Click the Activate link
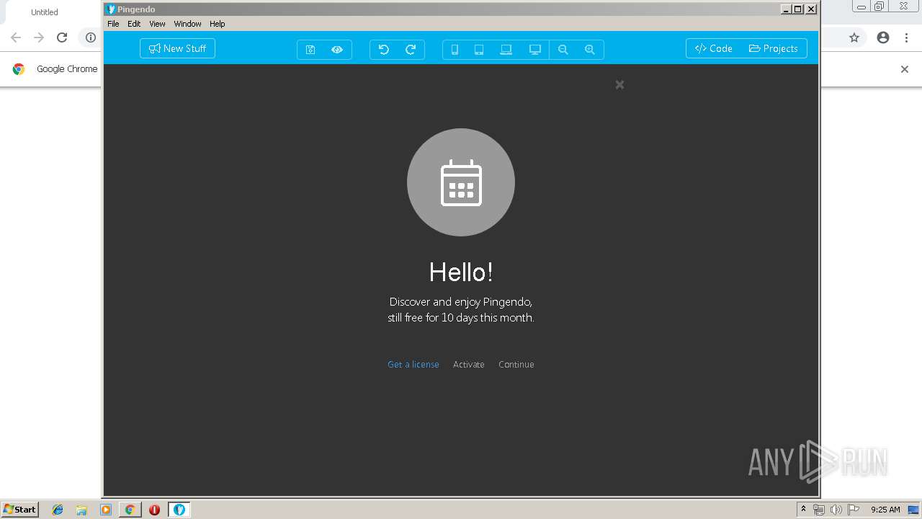Viewport: 922px width, 519px height. coord(468,364)
